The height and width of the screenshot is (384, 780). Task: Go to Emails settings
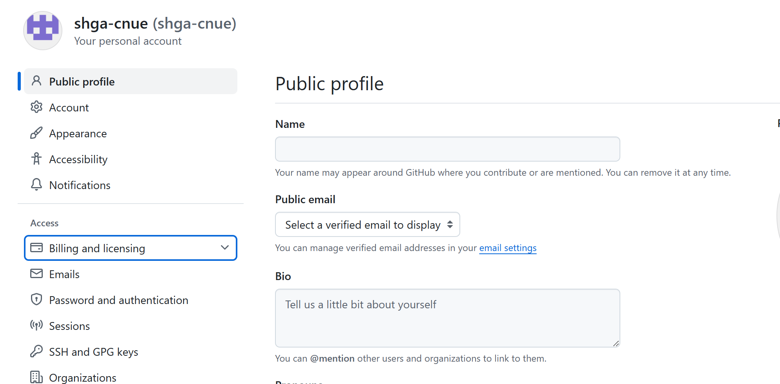pyautogui.click(x=131, y=274)
